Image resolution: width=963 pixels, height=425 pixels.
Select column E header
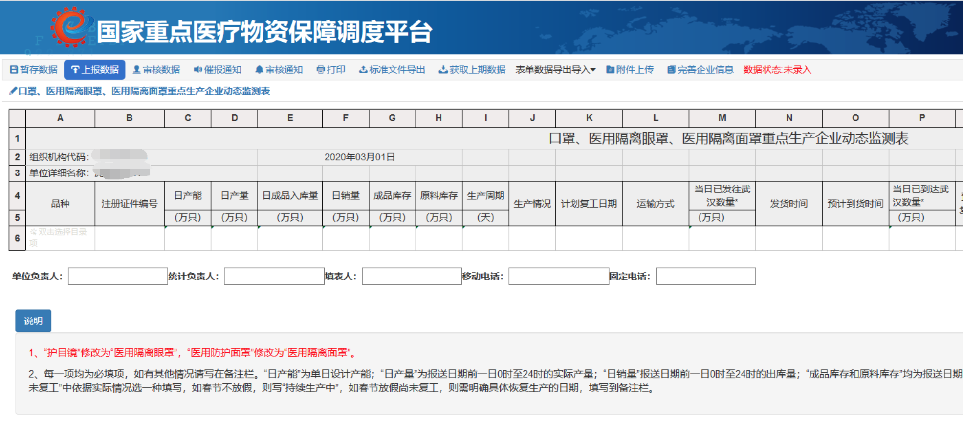[x=290, y=118]
